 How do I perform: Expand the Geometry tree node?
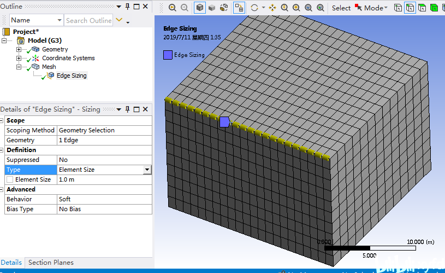click(19, 49)
